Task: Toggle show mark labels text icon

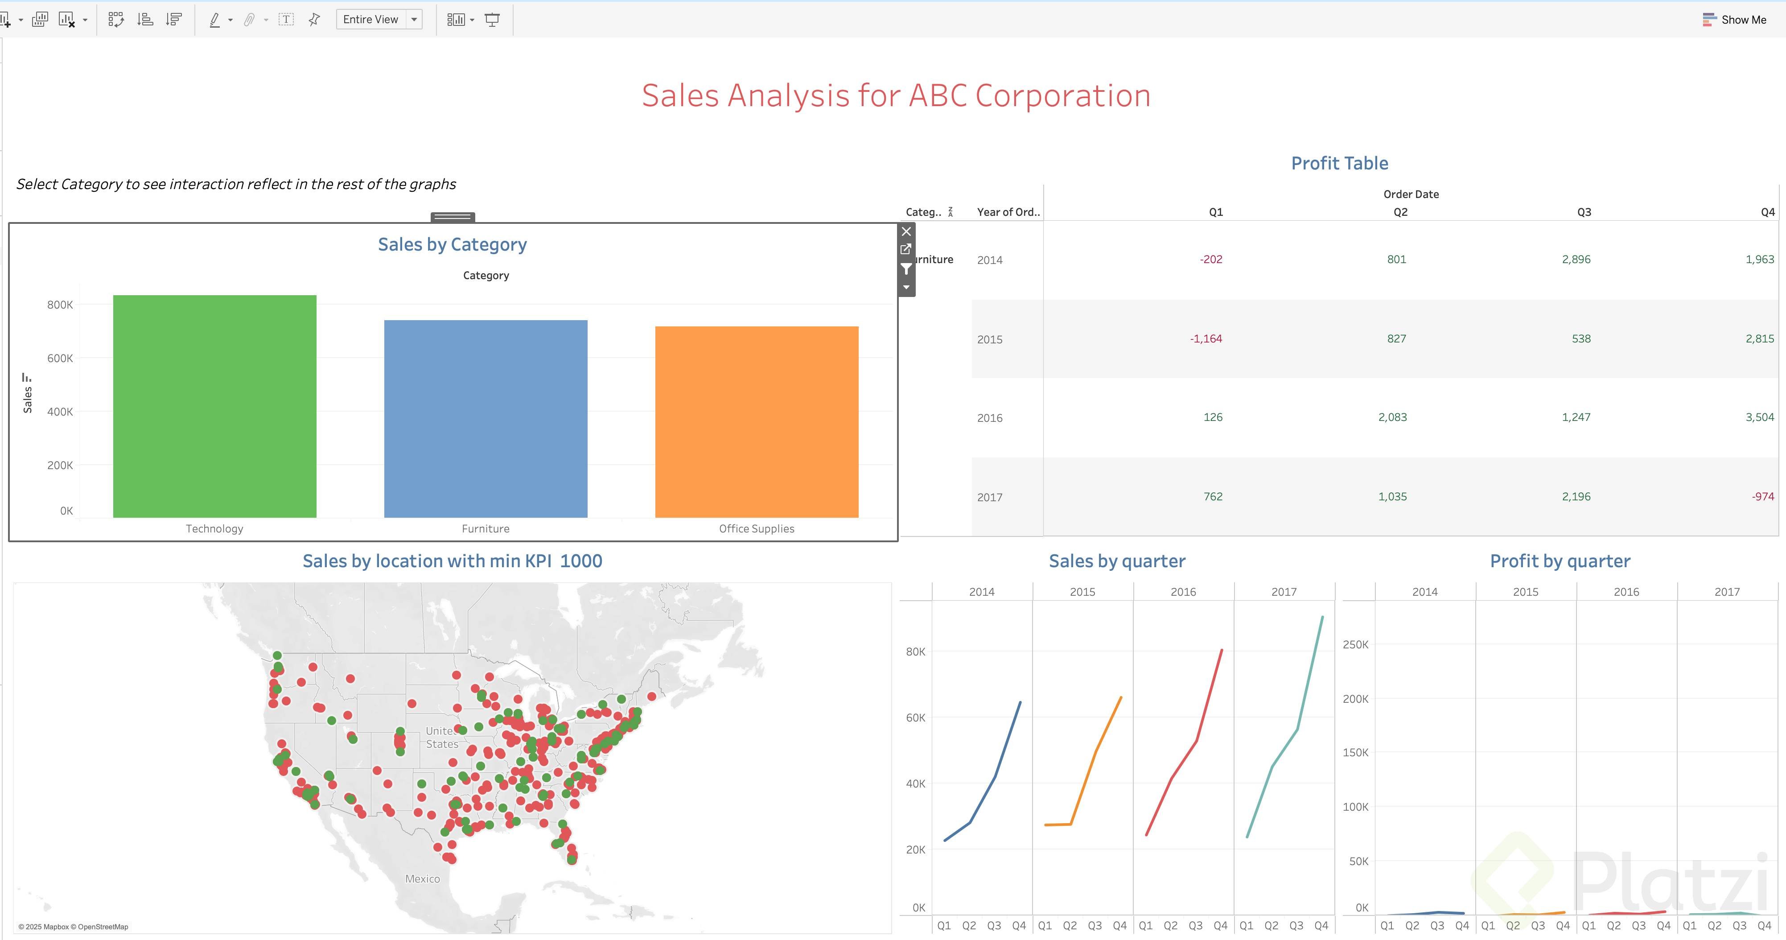Action: pyautogui.click(x=286, y=20)
